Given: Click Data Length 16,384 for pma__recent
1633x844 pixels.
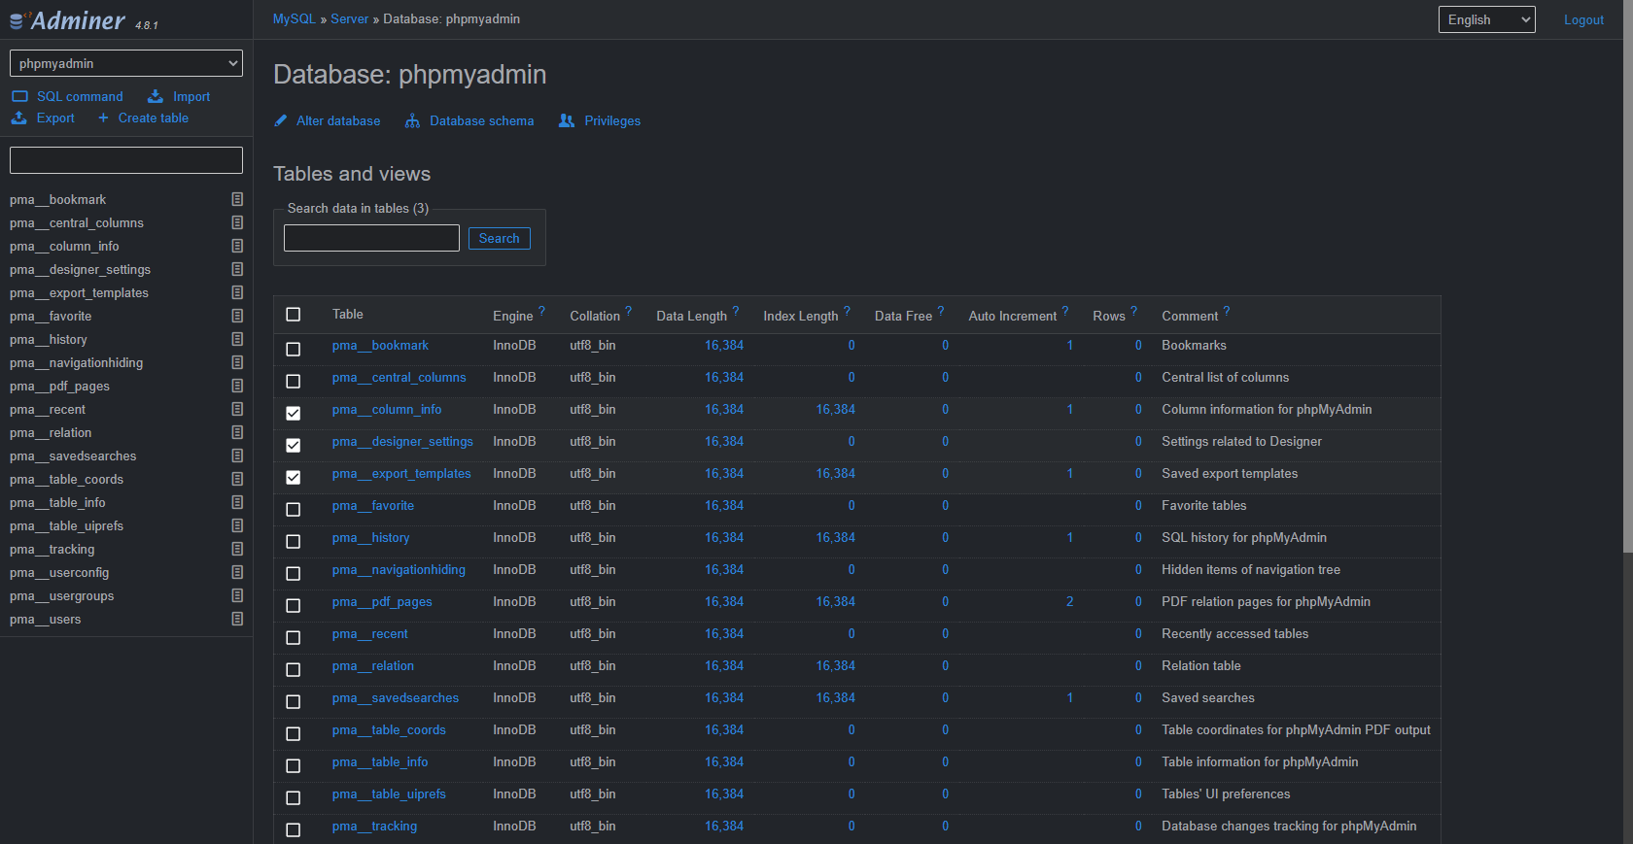Looking at the screenshot, I should [724, 633].
